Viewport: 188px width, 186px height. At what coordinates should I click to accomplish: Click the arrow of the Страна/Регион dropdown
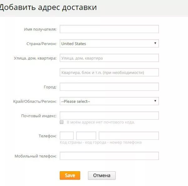click(x=155, y=43)
